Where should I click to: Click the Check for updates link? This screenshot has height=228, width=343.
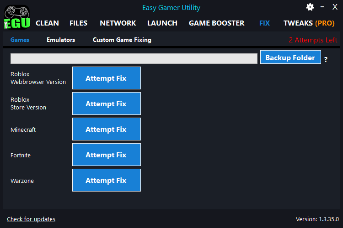point(31,219)
